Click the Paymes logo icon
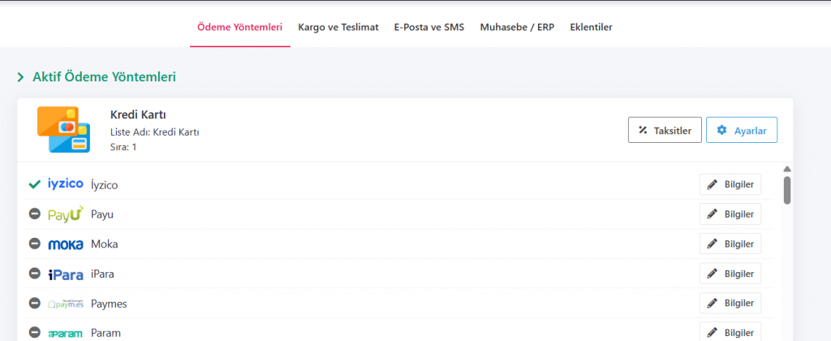The height and width of the screenshot is (341, 831). click(66, 304)
